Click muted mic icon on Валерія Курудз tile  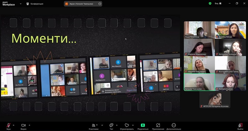(217, 89)
